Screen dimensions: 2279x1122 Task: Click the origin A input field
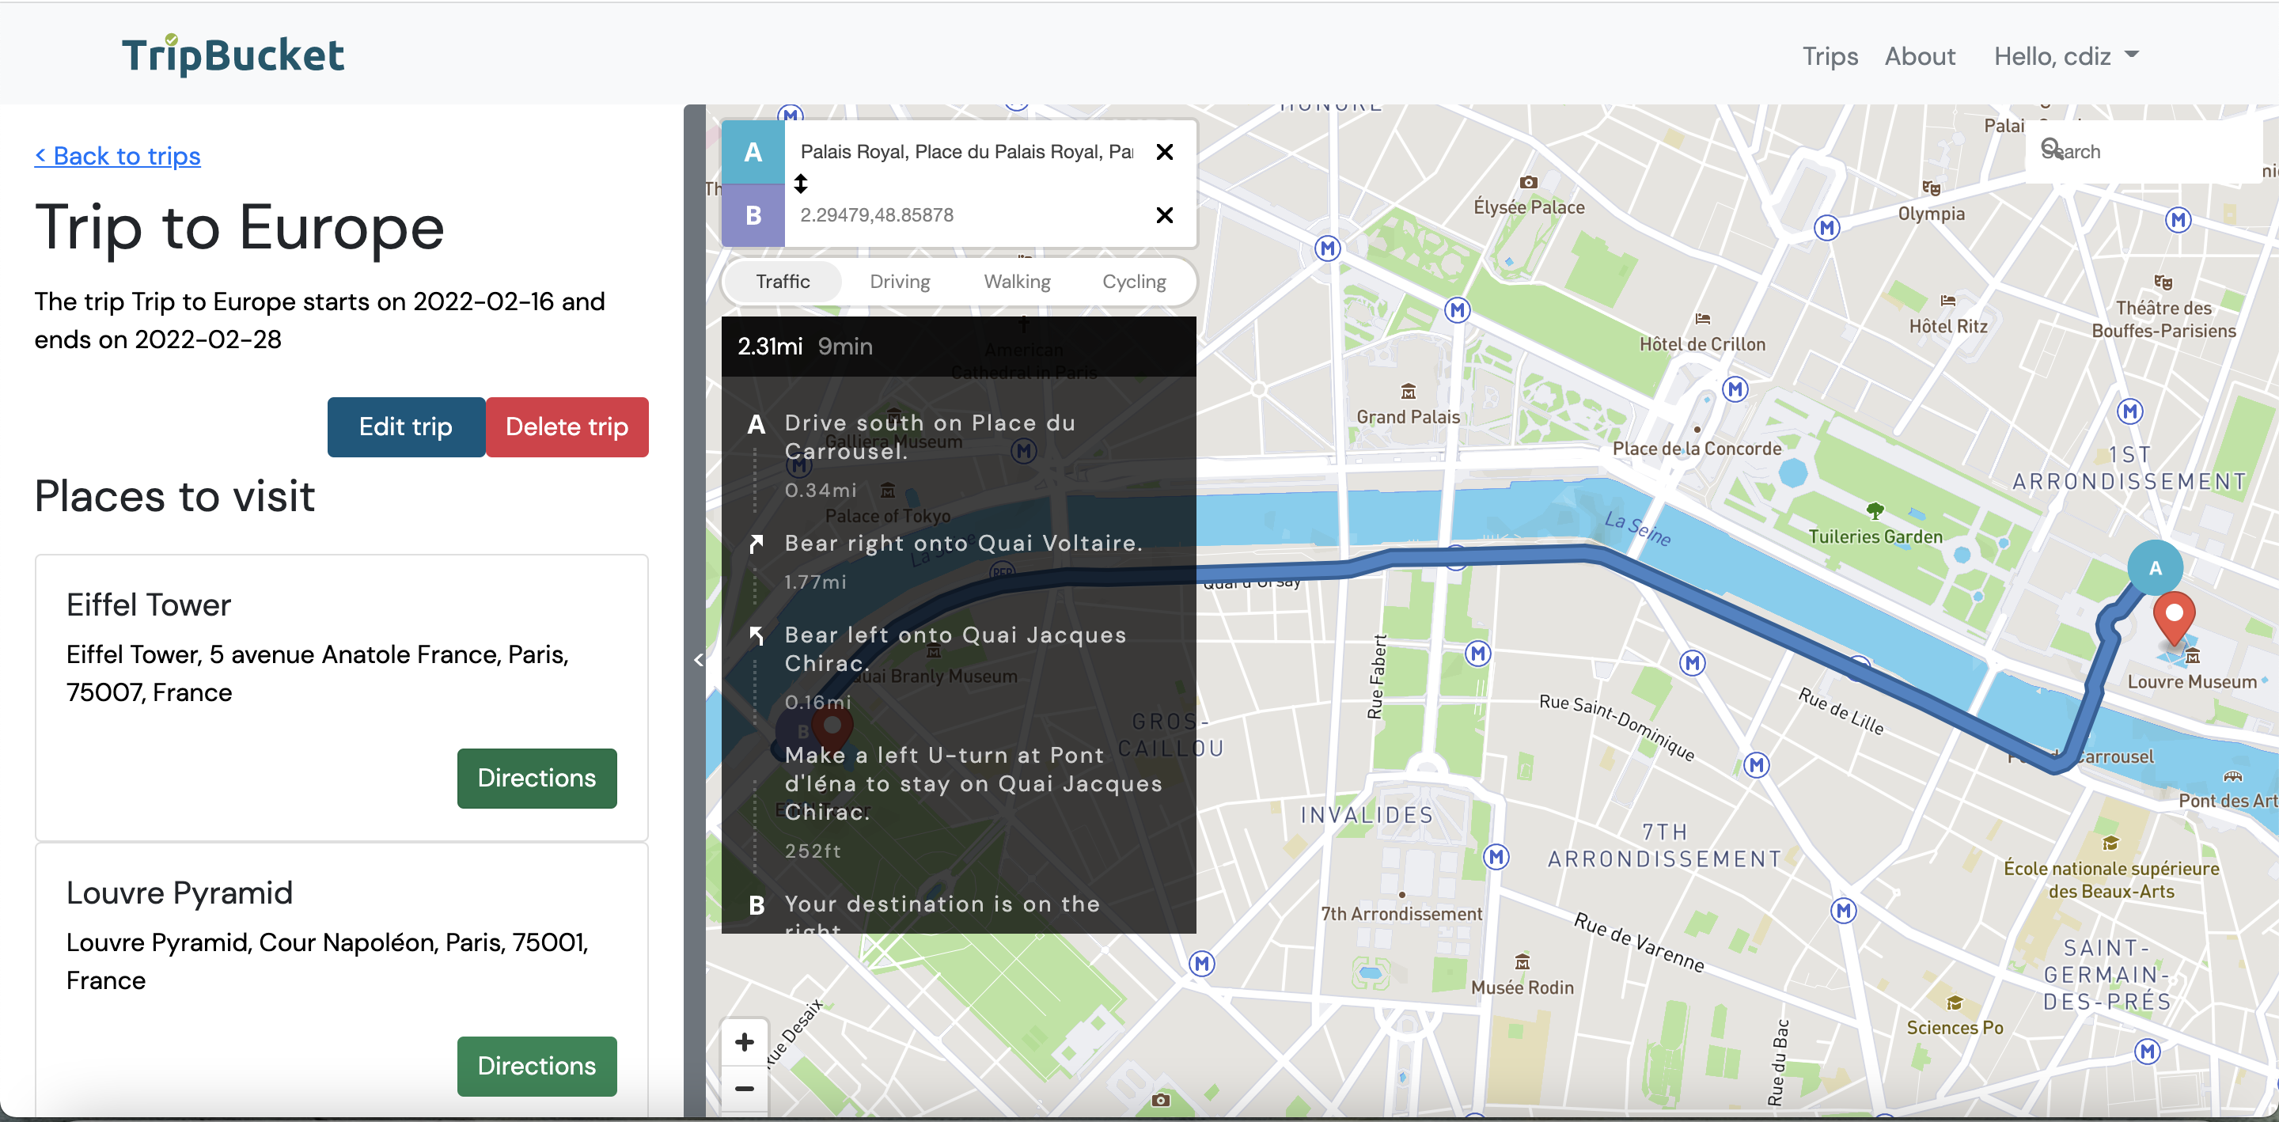pos(967,152)
